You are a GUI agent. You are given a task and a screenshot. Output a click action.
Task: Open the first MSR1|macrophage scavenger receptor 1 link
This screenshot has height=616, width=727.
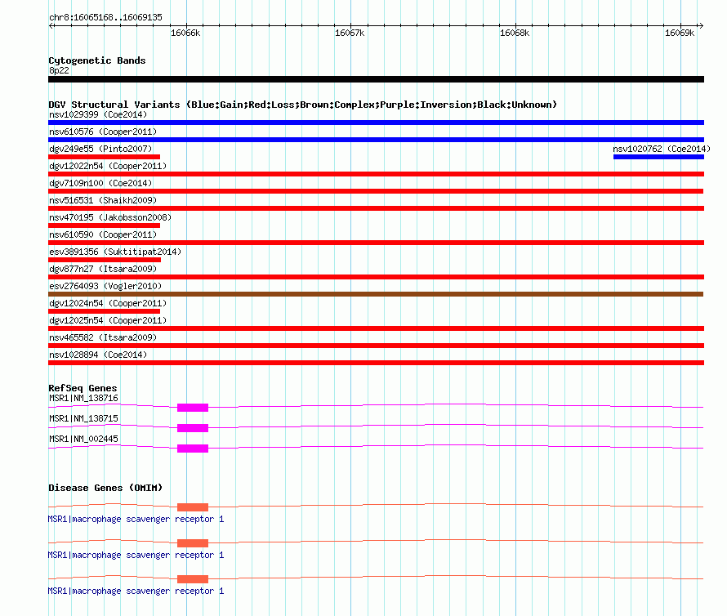click(x=136, y=519)
